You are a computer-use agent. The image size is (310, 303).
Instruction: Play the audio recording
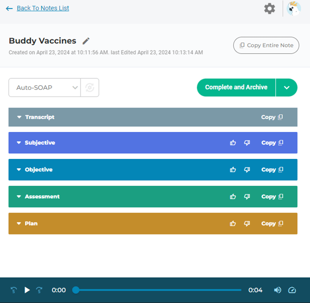click(27, 290)
